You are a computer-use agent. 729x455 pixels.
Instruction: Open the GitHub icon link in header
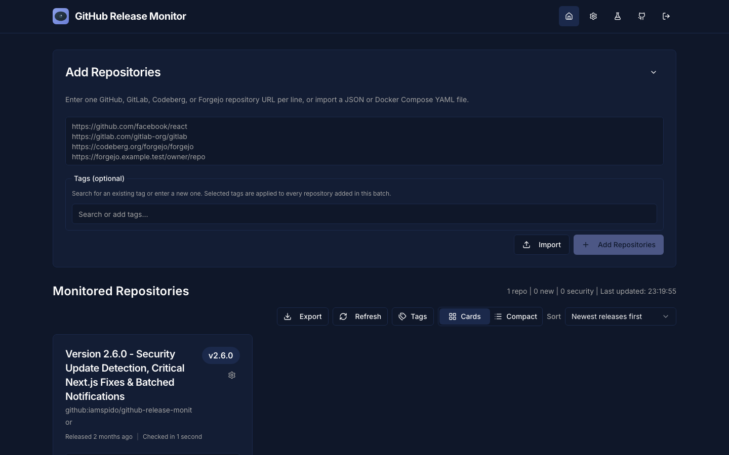[642, 16]
